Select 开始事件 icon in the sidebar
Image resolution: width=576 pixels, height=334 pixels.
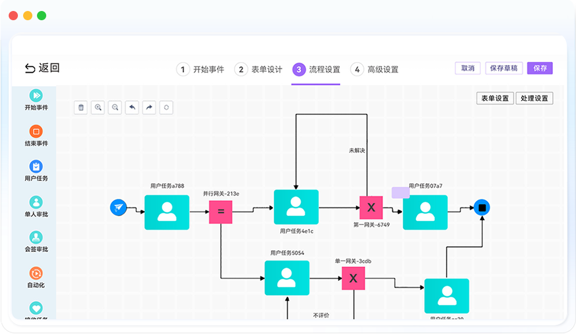point(36,96)
